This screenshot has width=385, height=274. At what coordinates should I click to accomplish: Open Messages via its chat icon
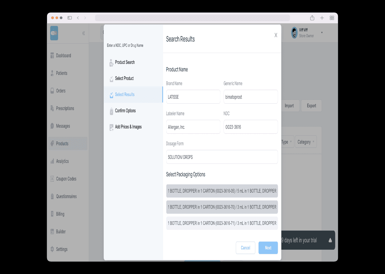[52, 126]
